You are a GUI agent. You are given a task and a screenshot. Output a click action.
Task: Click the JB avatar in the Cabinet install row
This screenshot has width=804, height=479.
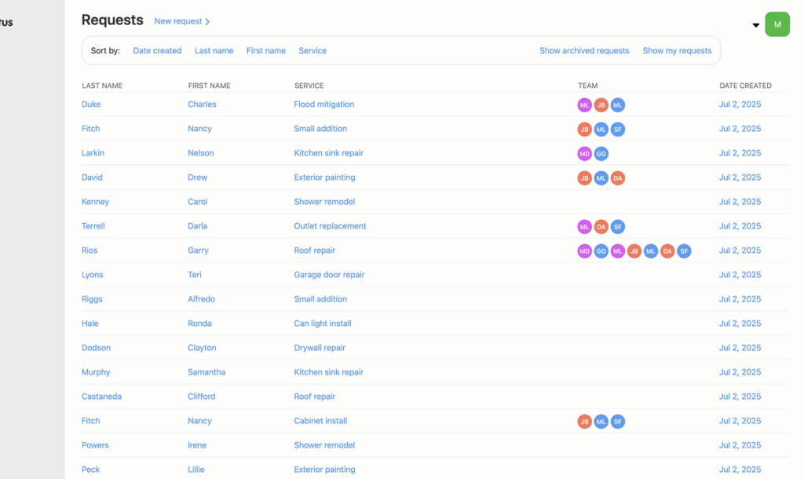coord(584,422)
